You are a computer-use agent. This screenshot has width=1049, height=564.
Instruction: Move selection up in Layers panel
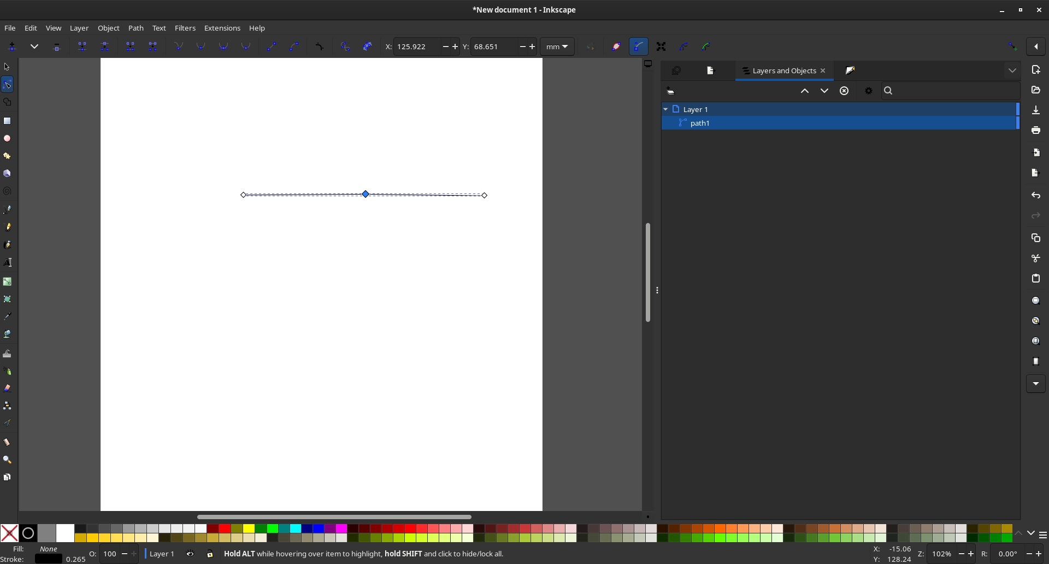point(805,91)
